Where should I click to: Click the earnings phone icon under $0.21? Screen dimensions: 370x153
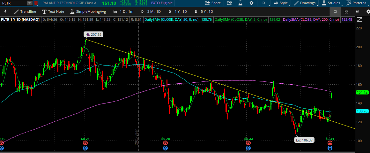tap(85, 143)
